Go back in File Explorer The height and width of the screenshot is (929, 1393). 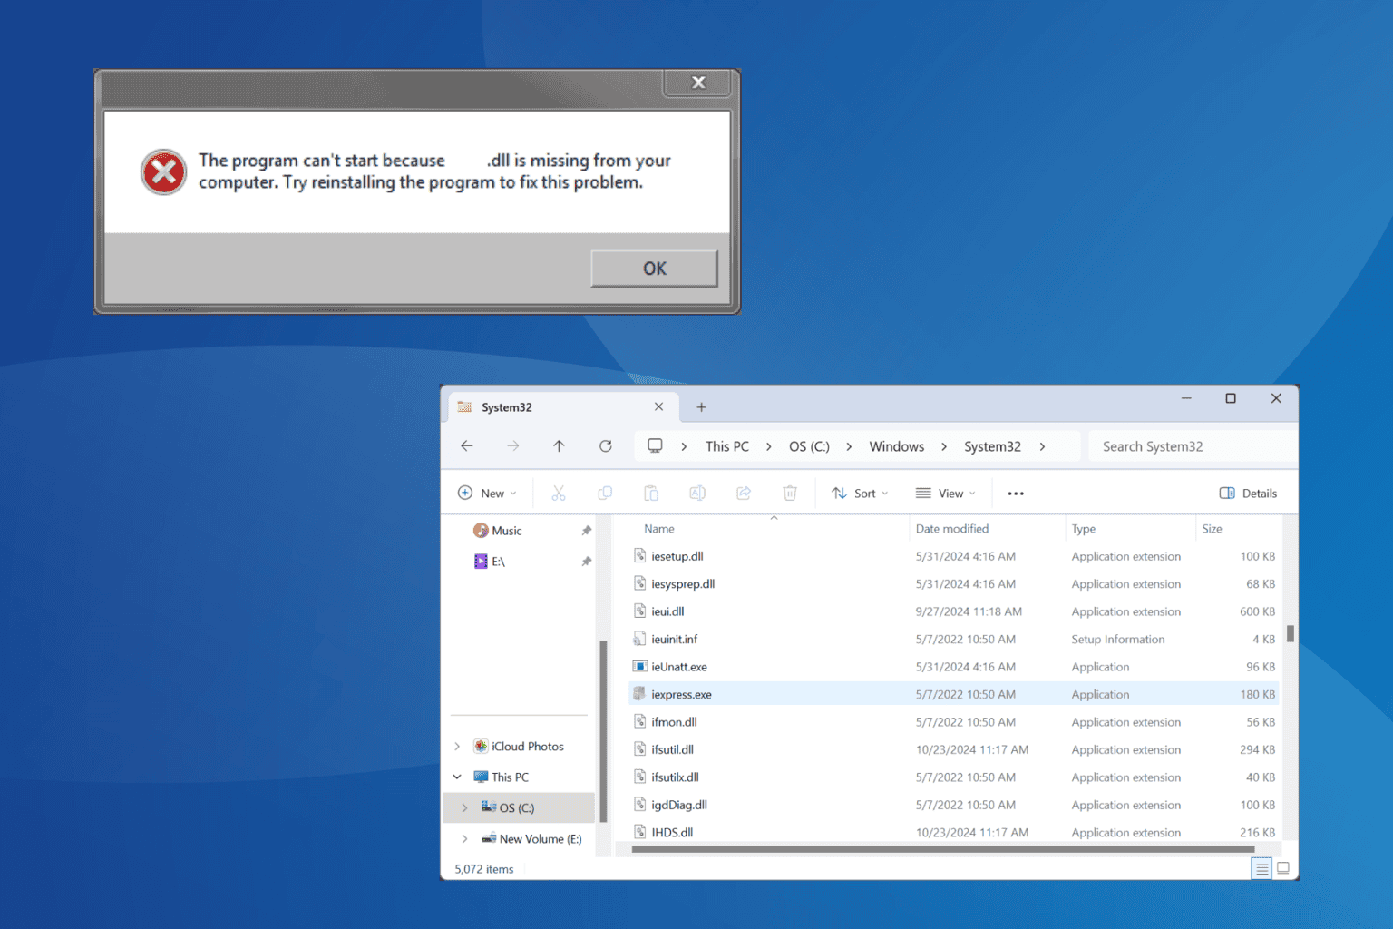click(467, 446)
